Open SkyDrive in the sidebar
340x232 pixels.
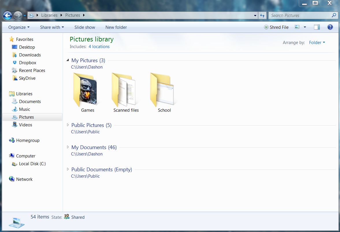[x=27, y=78]
